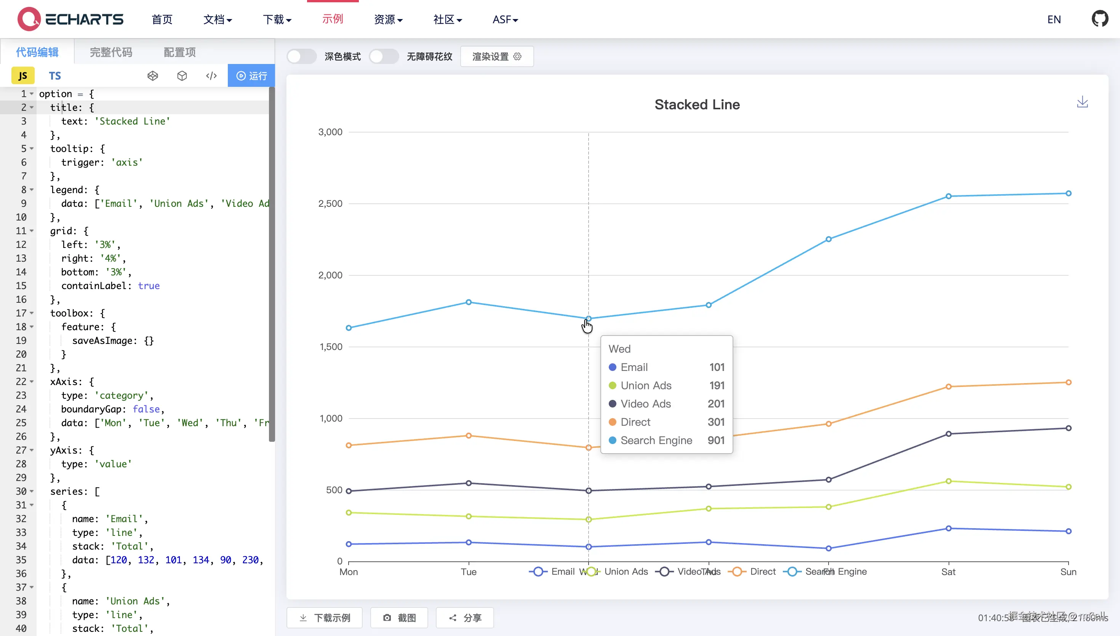Viewport: 1120px width, 636px height.
Task: Open in CodeSandbox icon
Action: (x=152, y=76)
